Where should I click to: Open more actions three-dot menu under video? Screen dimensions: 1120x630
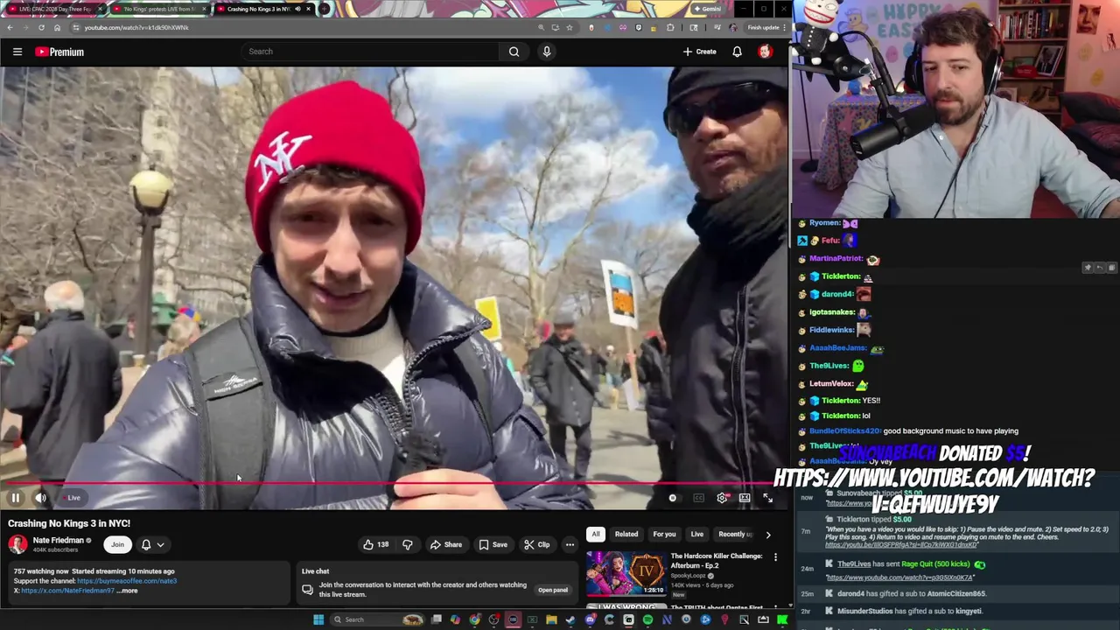pyautogui.click(x=570, y=544)
